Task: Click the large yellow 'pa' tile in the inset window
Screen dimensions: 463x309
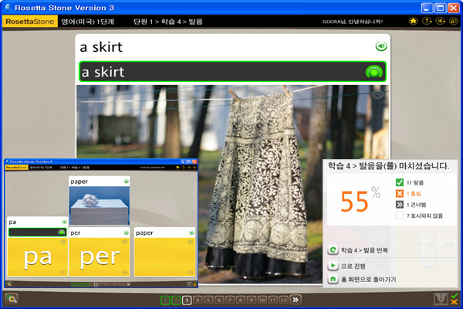Action: click(38, 257)
